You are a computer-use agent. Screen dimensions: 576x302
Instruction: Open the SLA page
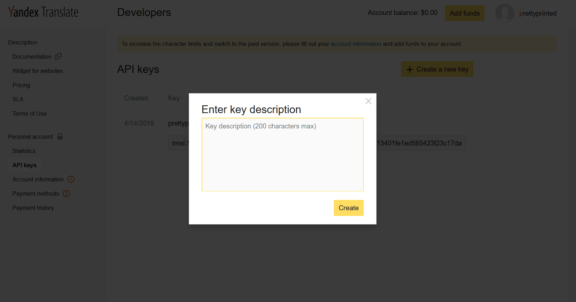18,99
